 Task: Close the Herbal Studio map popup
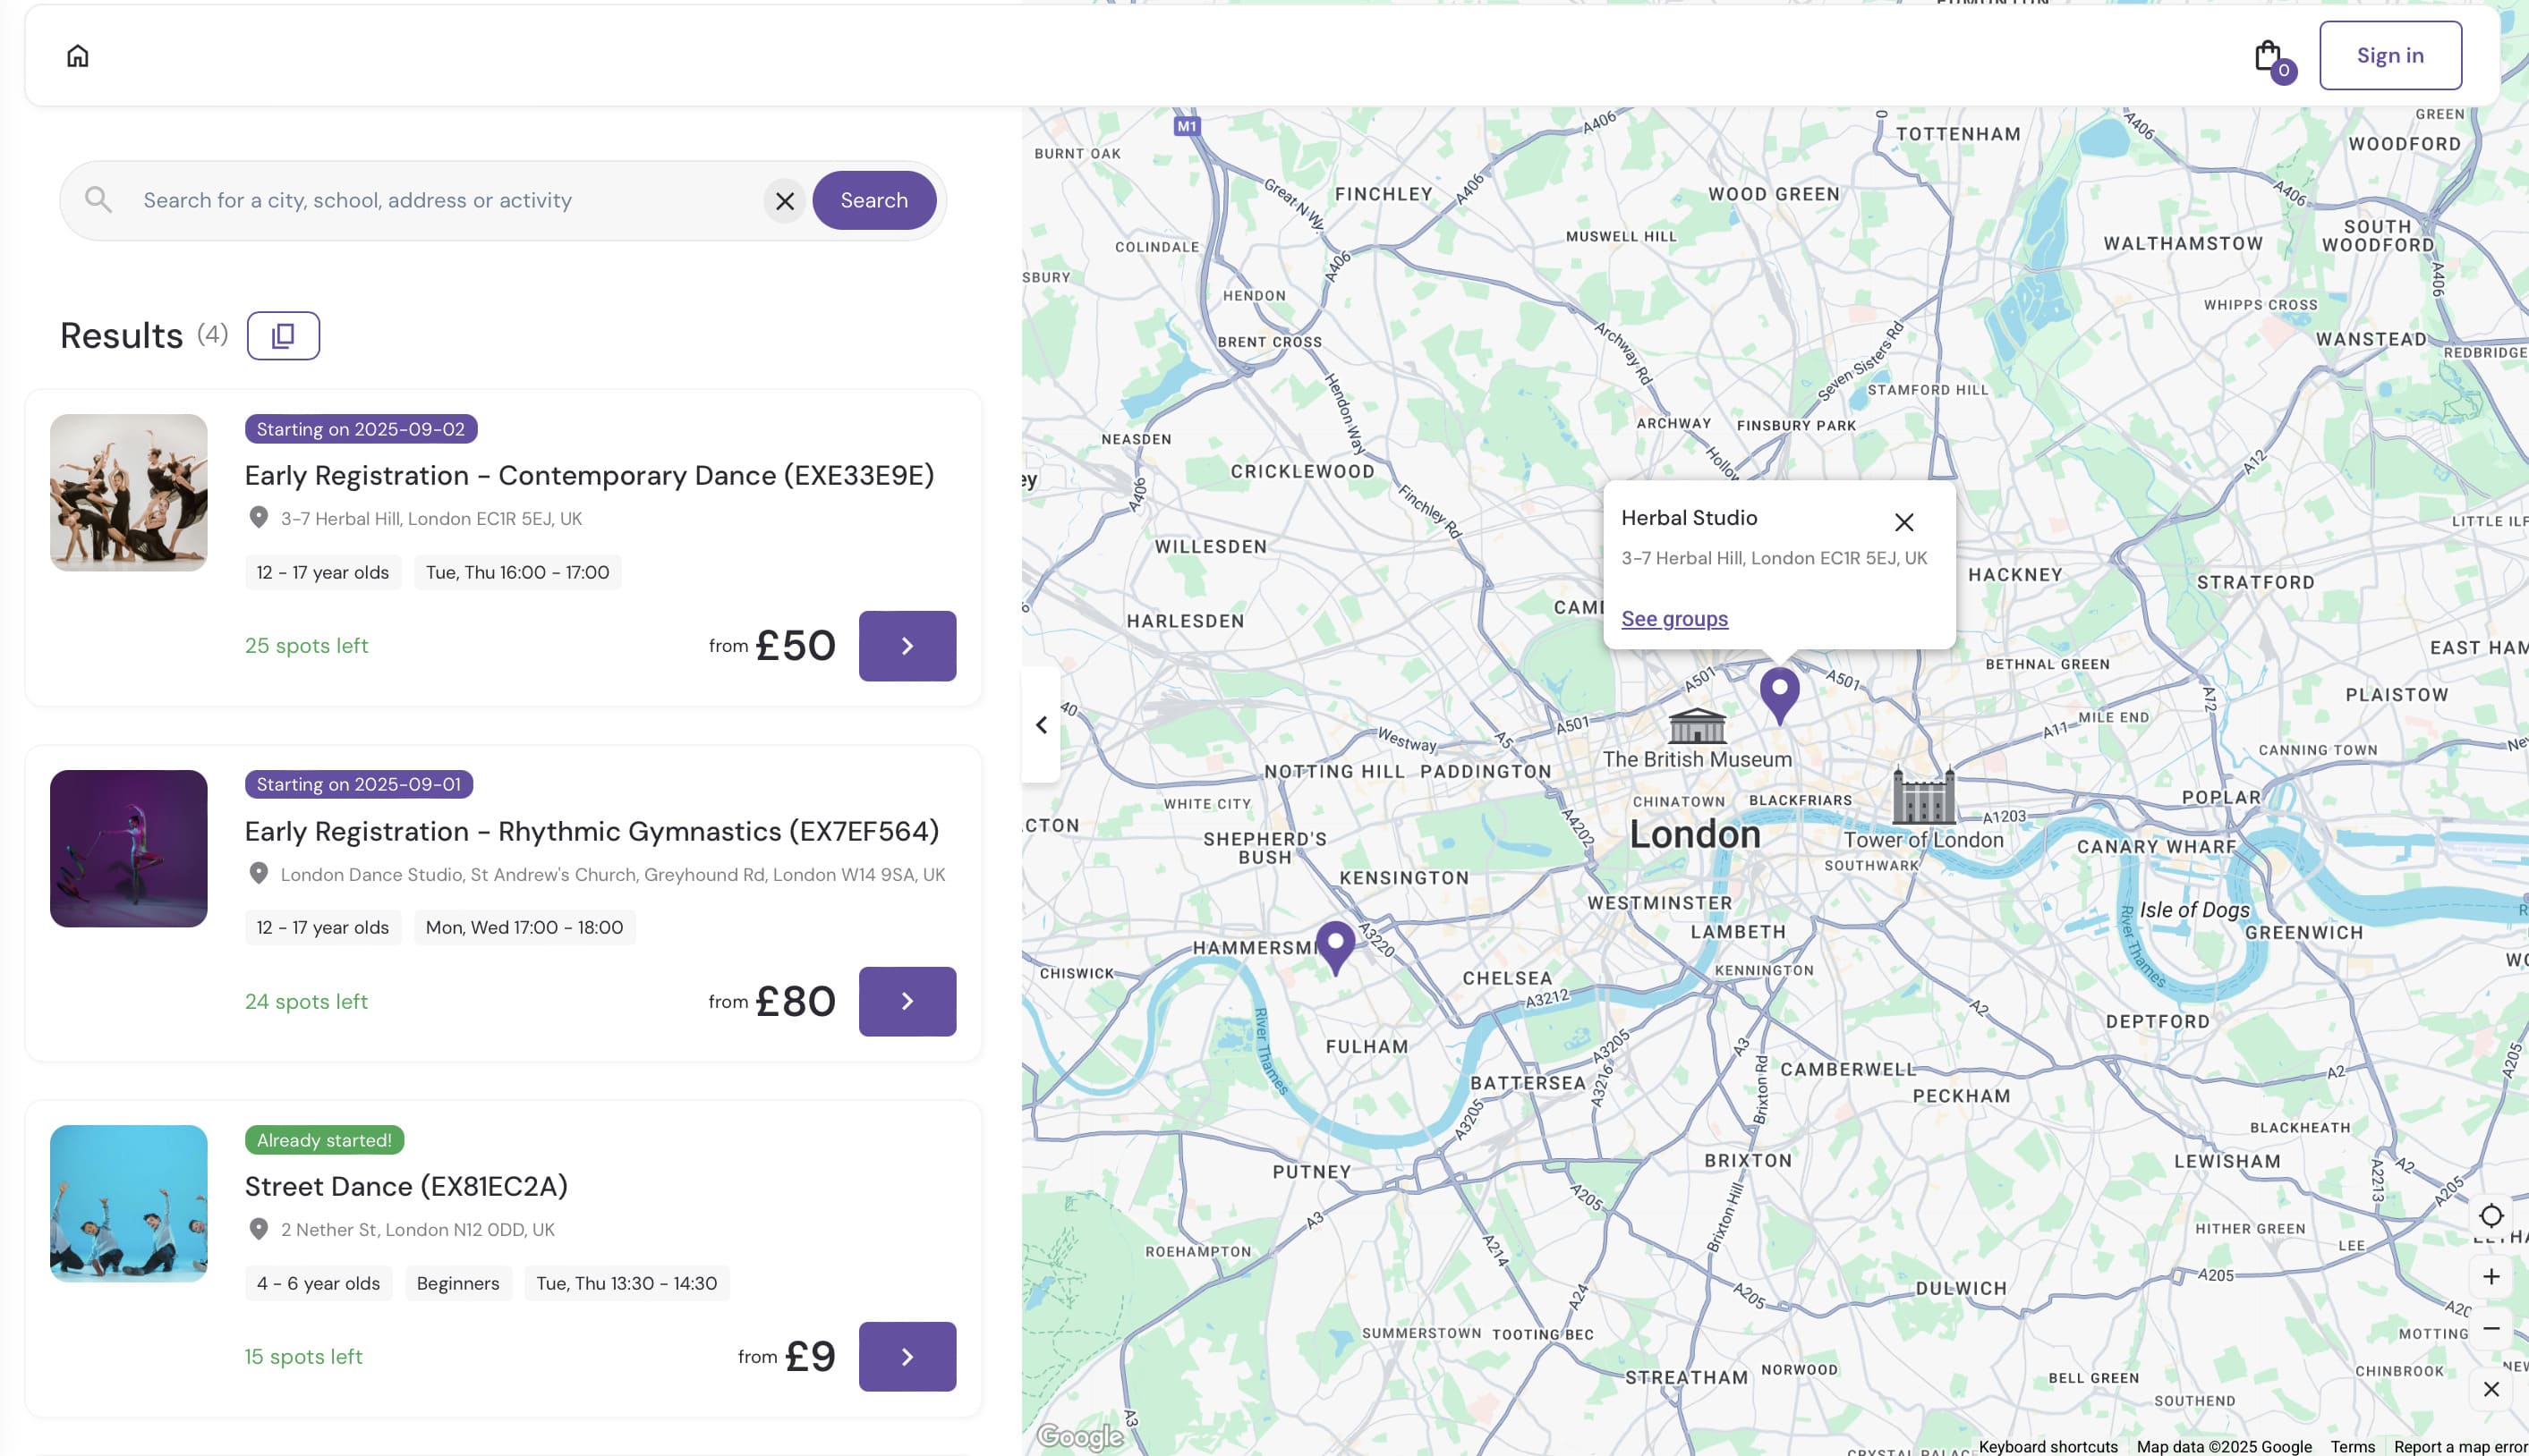tap(1903, 523)
